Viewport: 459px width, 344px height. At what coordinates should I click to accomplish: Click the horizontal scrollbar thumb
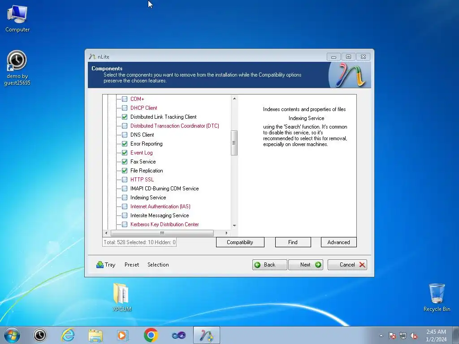[162, 233]
